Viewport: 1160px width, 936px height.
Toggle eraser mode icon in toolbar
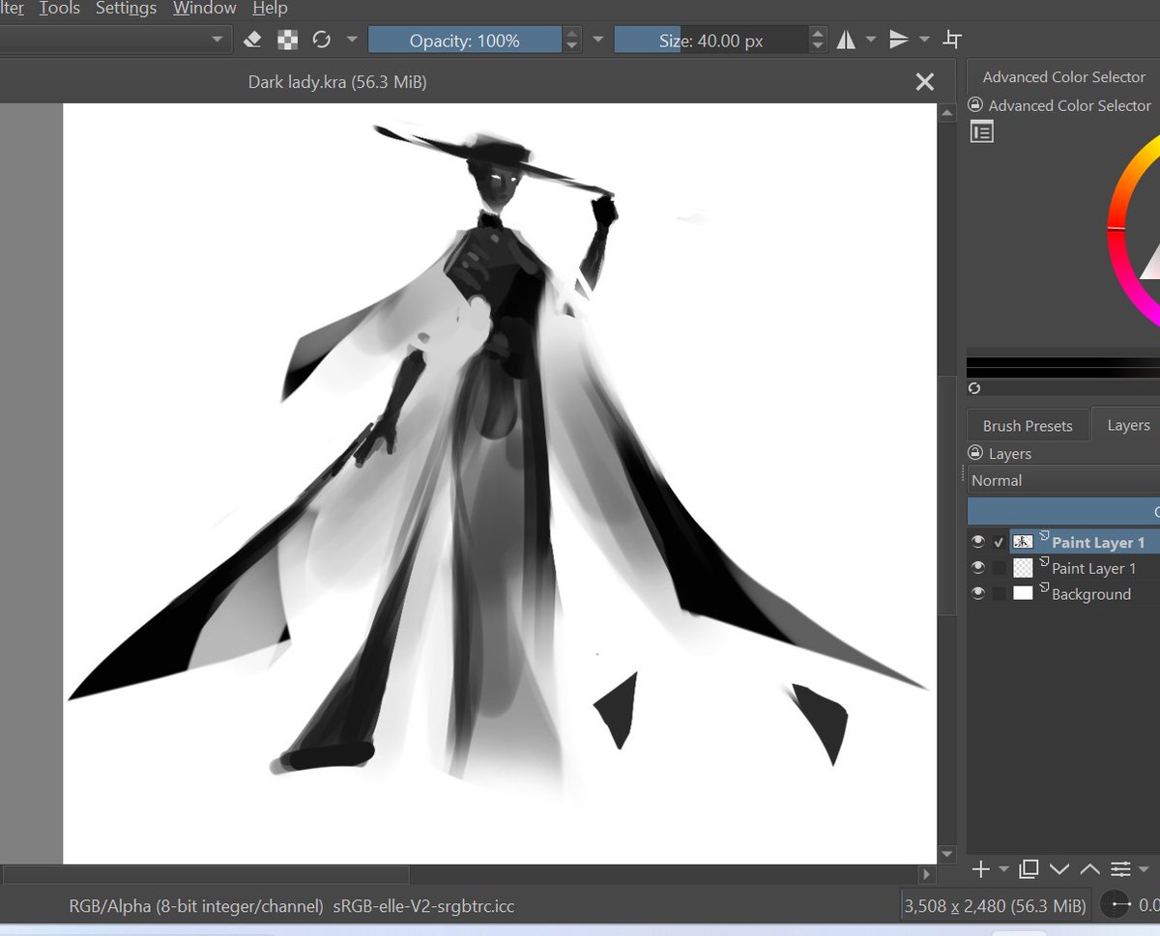(x=252, y=40)
